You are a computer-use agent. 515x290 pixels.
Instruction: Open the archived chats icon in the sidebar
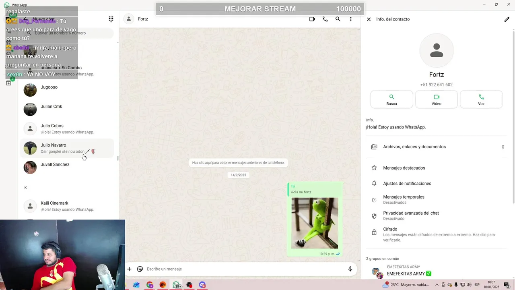(8, 83)
